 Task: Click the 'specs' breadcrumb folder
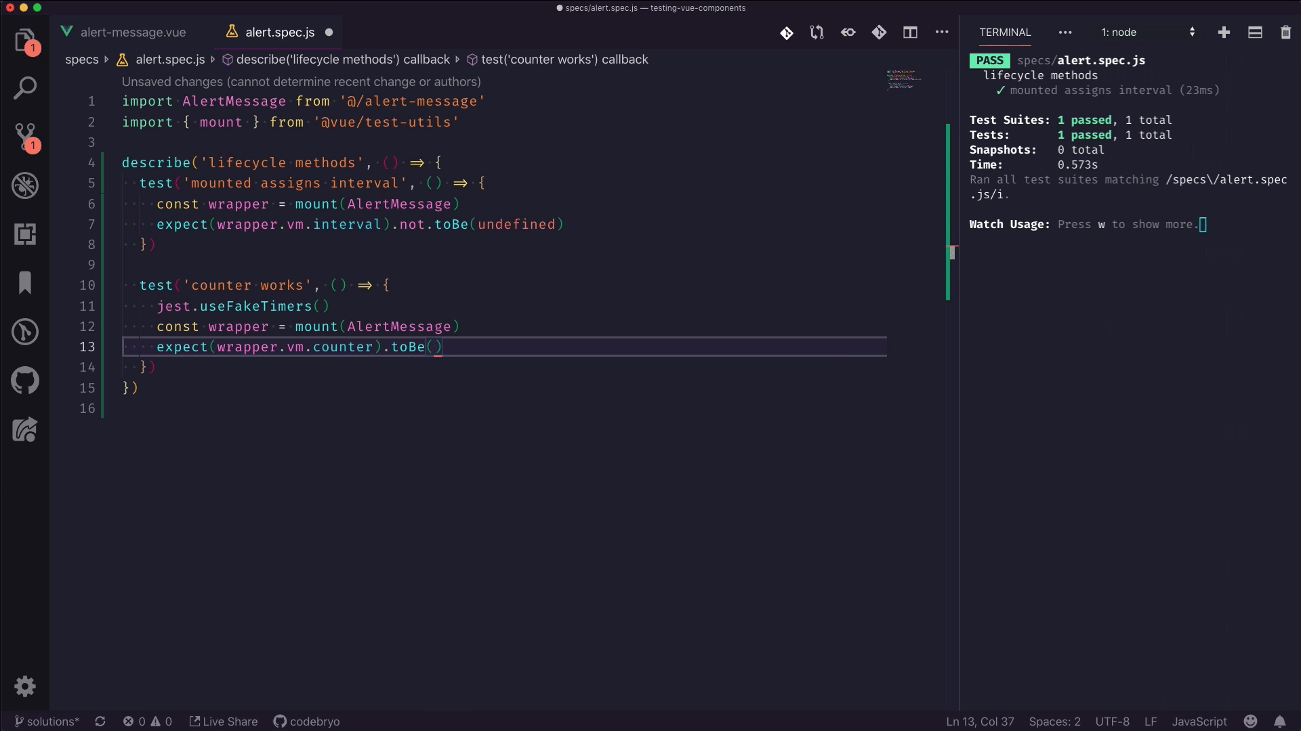click(82, 60)
